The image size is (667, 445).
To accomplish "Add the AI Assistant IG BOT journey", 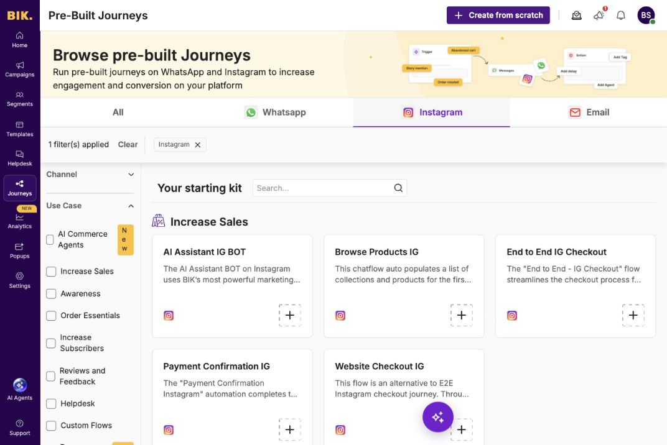I will click(290, 315).
